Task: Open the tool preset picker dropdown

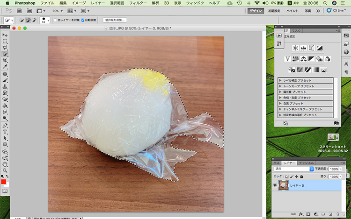Action: coord(9,20)
